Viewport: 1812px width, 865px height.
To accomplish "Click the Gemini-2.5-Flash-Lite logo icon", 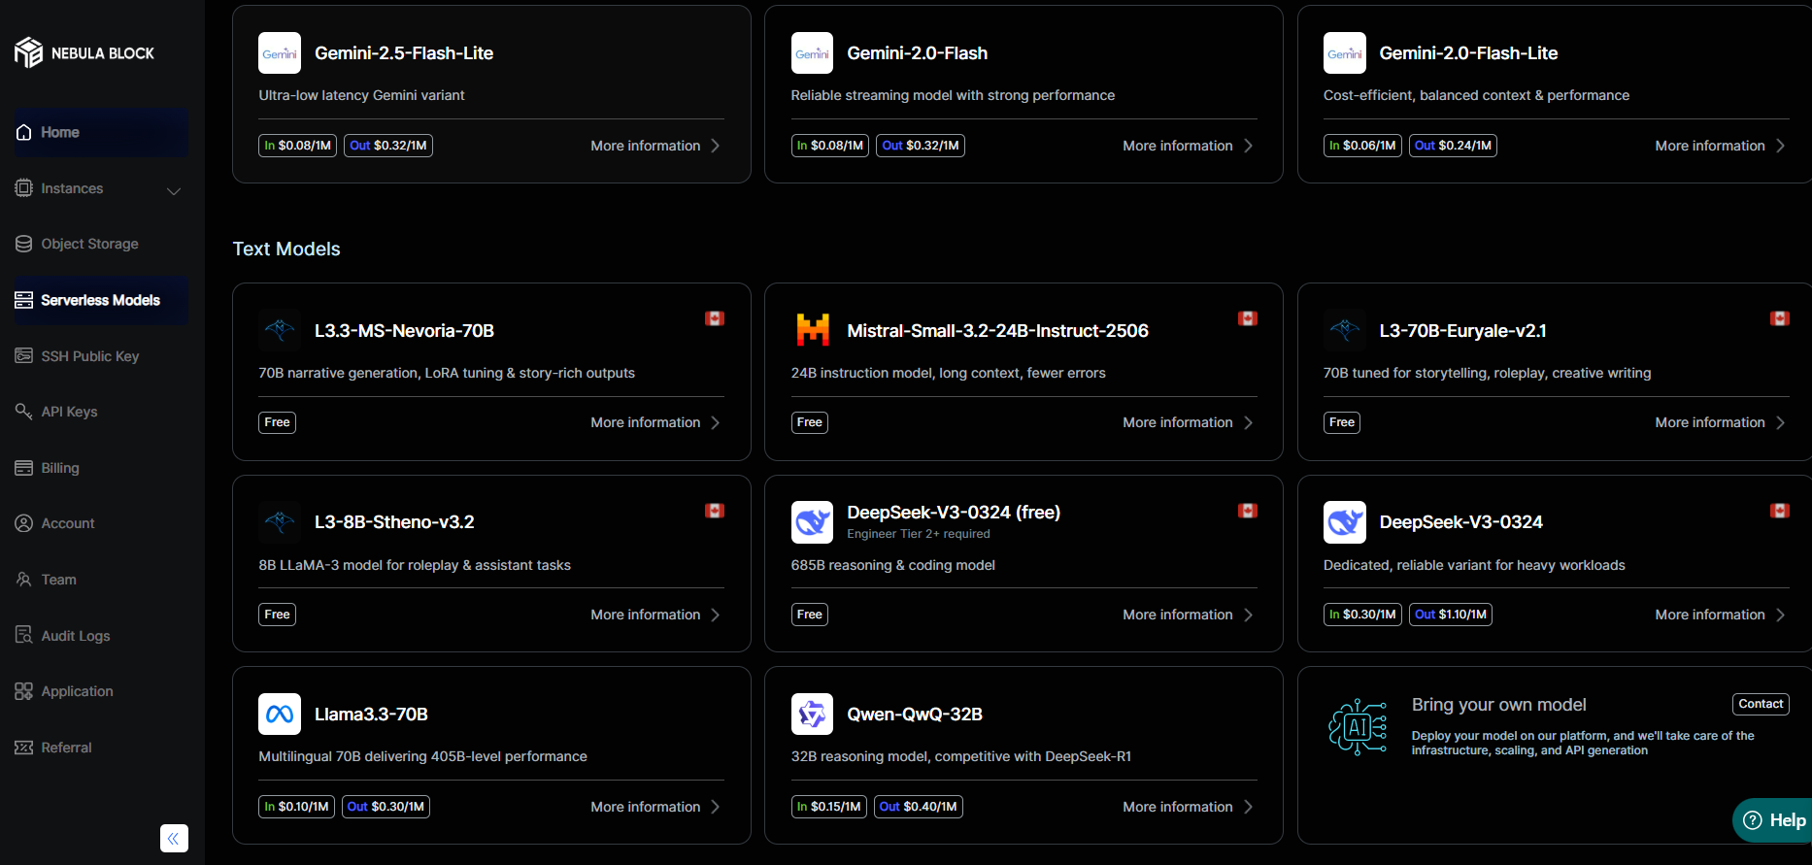I will coord(280,53).
